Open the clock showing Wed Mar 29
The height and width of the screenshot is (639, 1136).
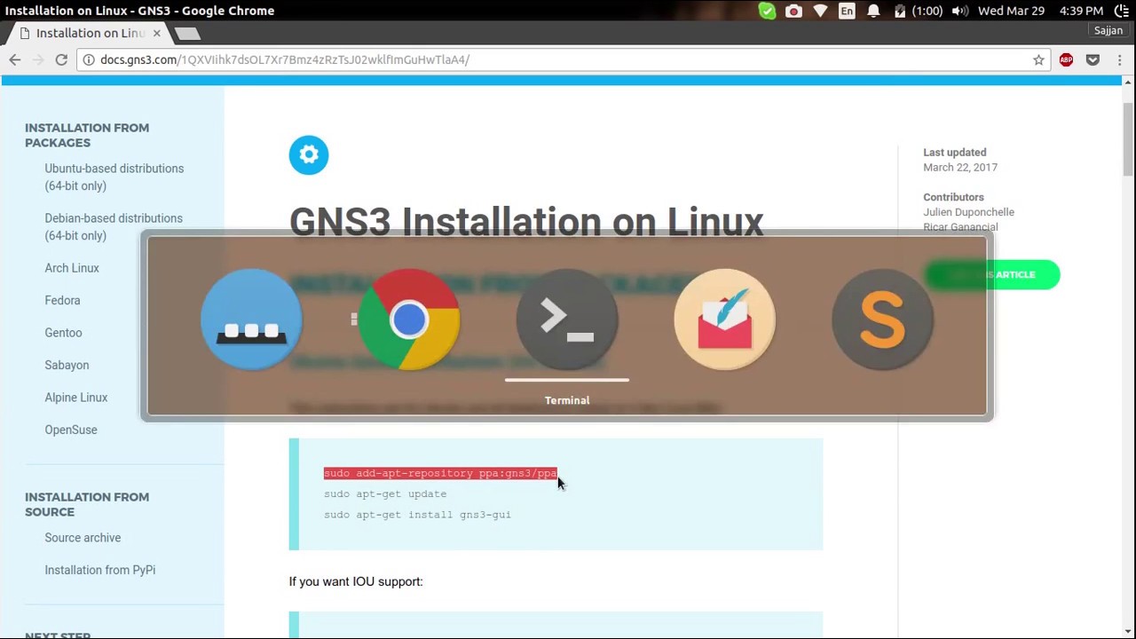point(1040,11)
